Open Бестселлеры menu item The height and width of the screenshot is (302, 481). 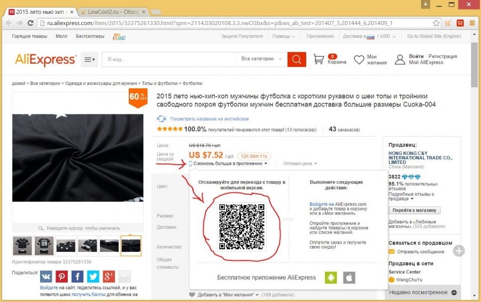click(90, 36)
